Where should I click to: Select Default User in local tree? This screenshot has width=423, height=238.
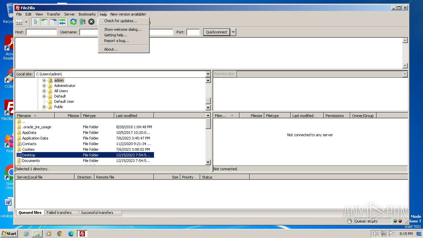pyautogui.click(x=64, y=101)
